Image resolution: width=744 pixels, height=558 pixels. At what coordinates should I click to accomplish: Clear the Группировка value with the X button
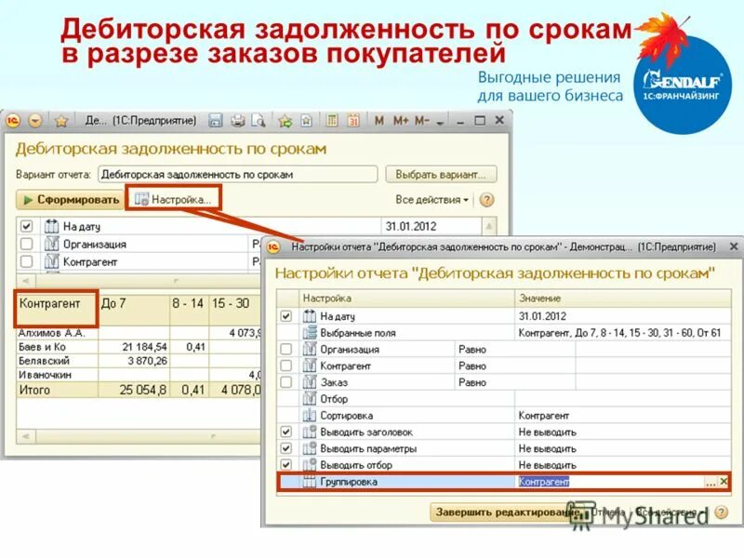(724, 482)
